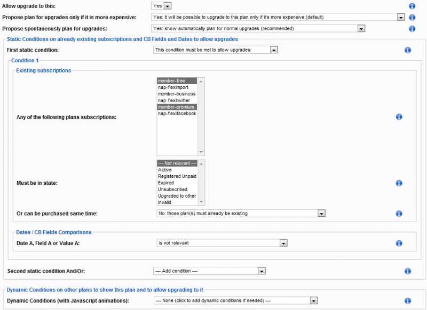
Task: Select Unsubscribed in state list
Action: click(x=177, y=189)
